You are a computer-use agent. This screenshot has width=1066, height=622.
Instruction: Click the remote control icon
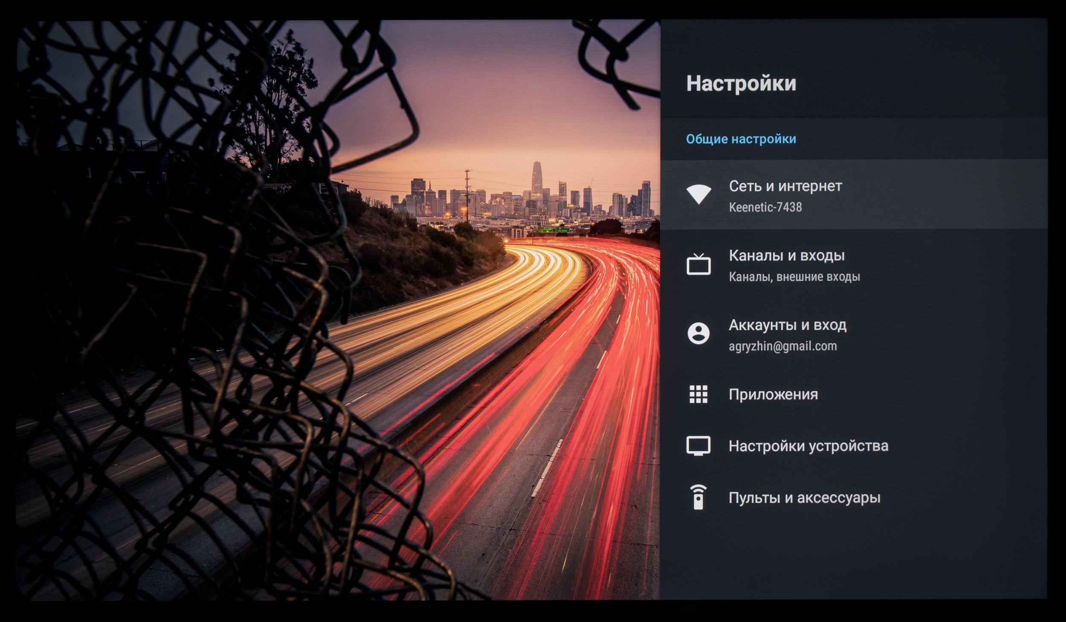coord(698,497)
